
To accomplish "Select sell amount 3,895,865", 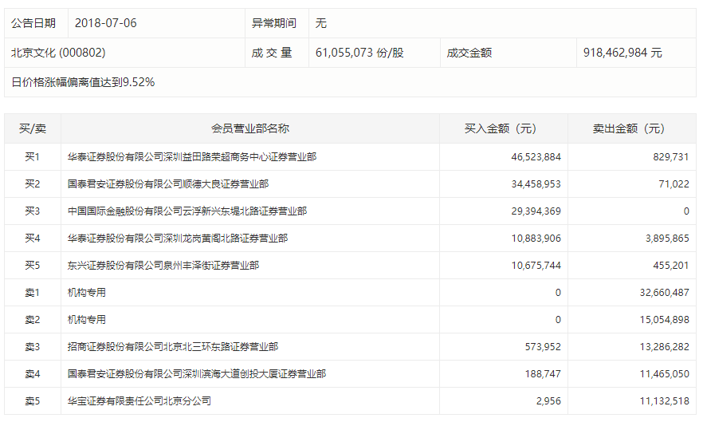I will pyautogui.click(x=667, y=239).
